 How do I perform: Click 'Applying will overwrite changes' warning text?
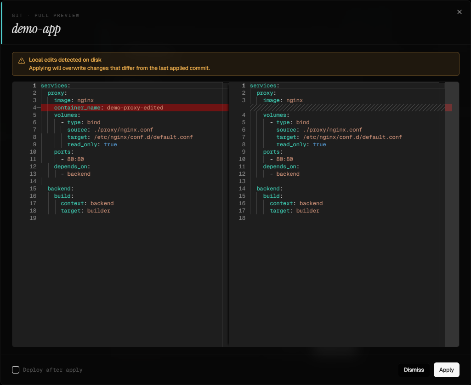coord(119,68)
